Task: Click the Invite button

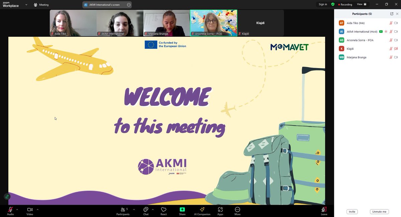Action: [x=352, y=212]
